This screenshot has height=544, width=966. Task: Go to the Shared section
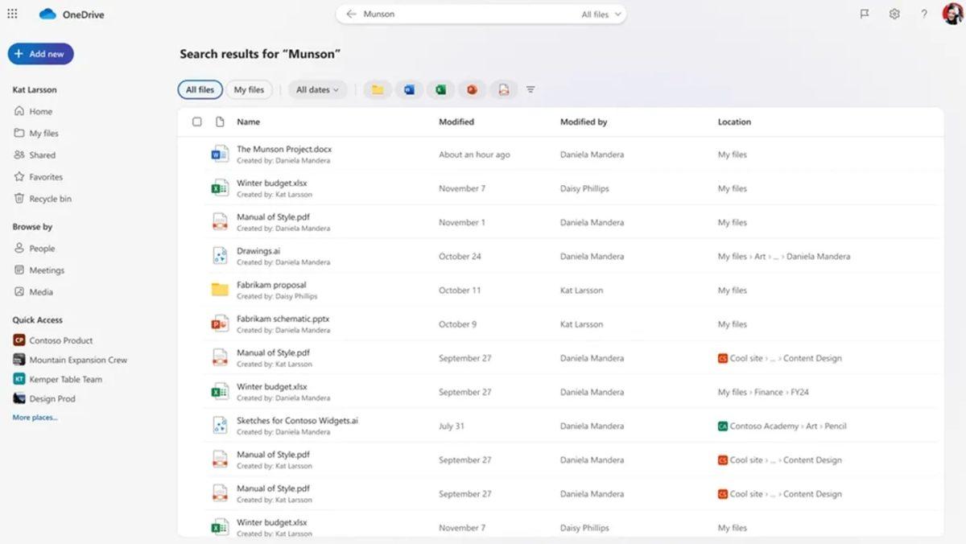(41, 155)
